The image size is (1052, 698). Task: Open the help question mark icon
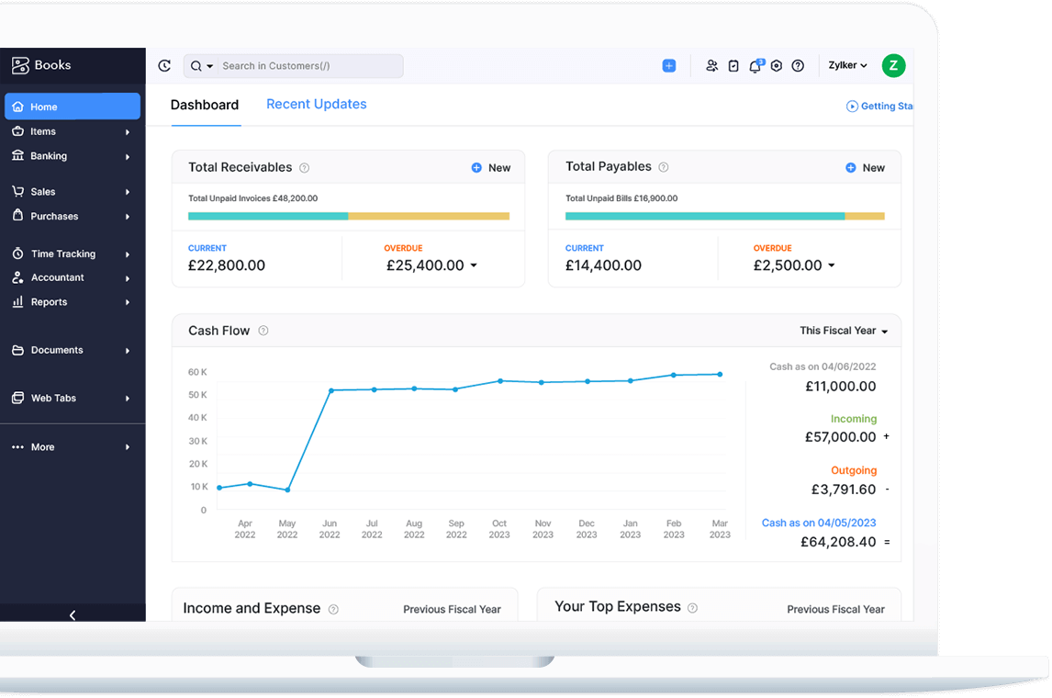tap(798, 65)
